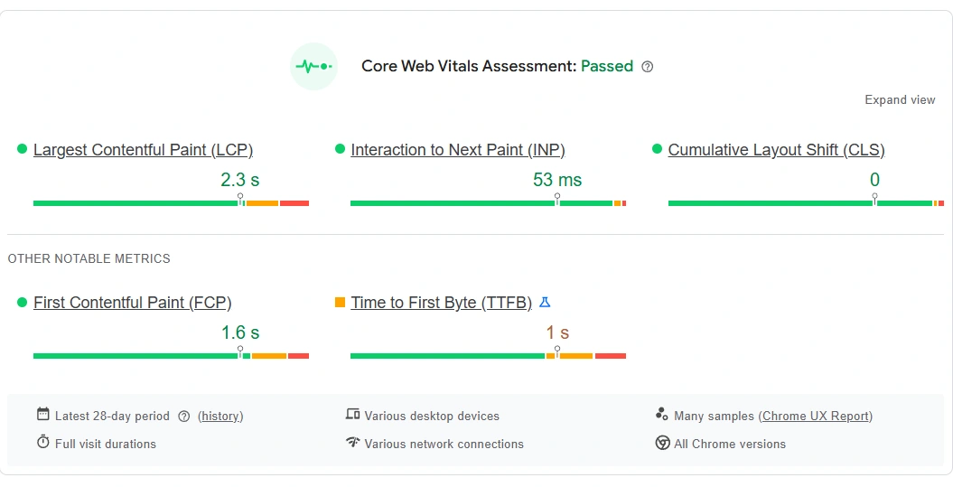Viewport: 953px width, 487px height.
Task: Expand the Core Web Vitals view
Action: click(x=900, y=100)
